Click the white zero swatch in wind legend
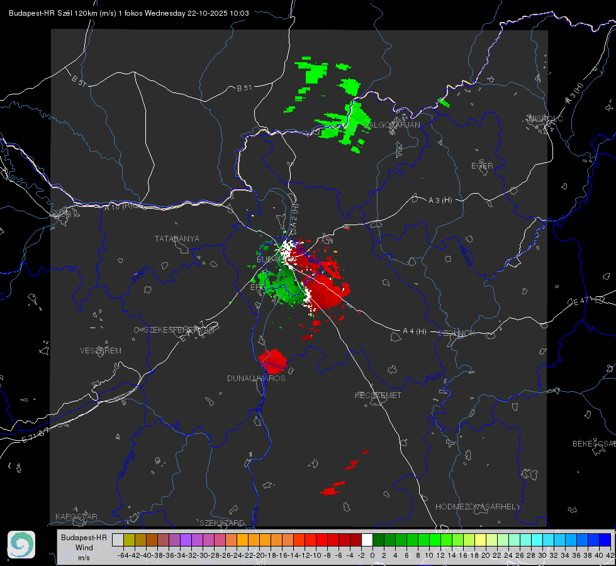This screenshot has width=616, height=566. [x=367, y=540]
